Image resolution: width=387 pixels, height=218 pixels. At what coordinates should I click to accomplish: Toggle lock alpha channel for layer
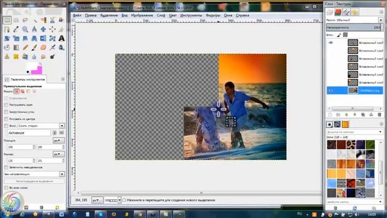pos(345,35)
